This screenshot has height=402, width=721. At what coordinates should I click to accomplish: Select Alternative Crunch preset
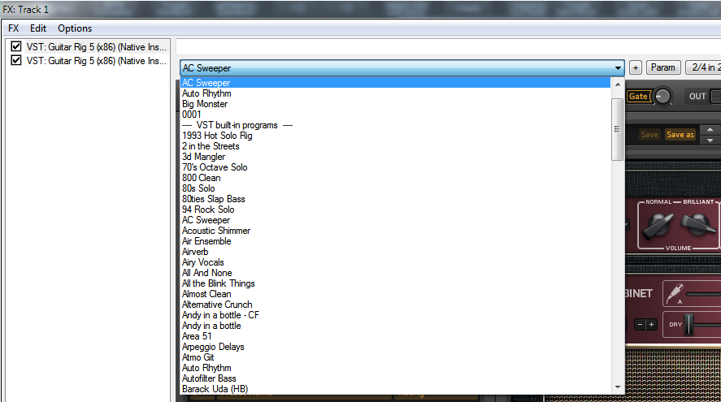(x=395, y=305)
